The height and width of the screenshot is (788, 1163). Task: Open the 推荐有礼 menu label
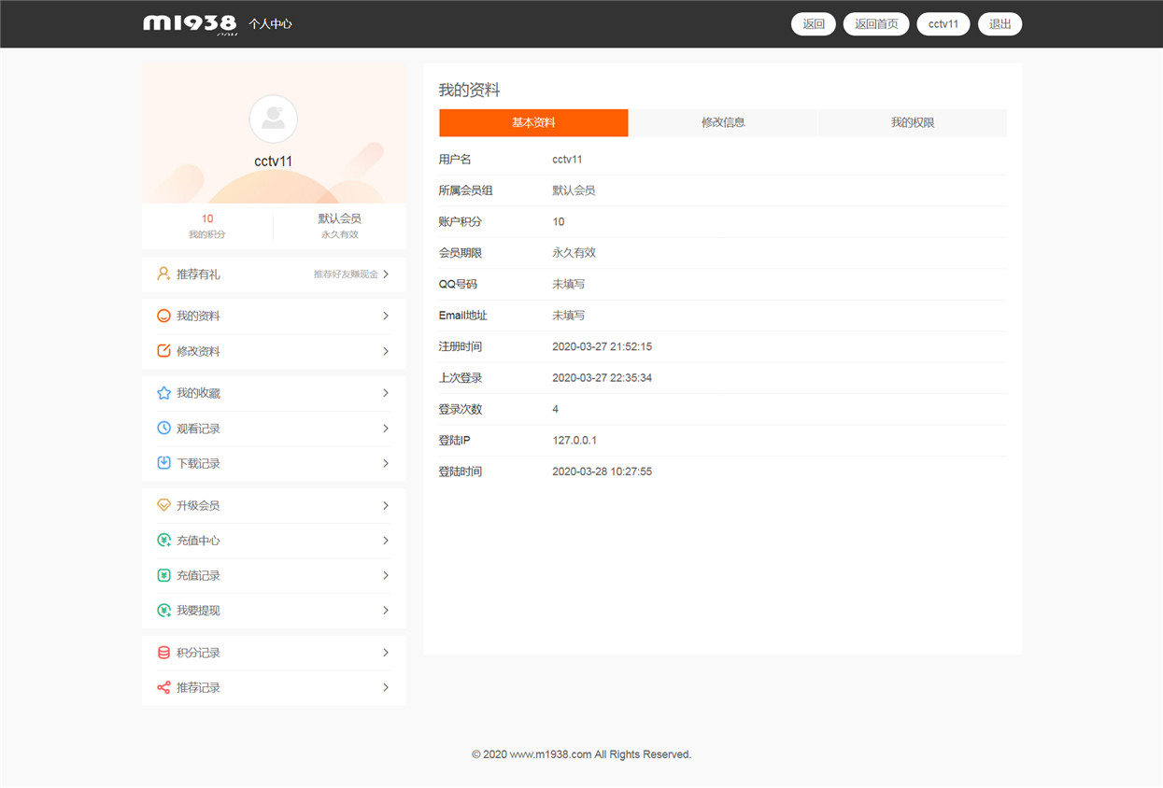tap(198, 274)
